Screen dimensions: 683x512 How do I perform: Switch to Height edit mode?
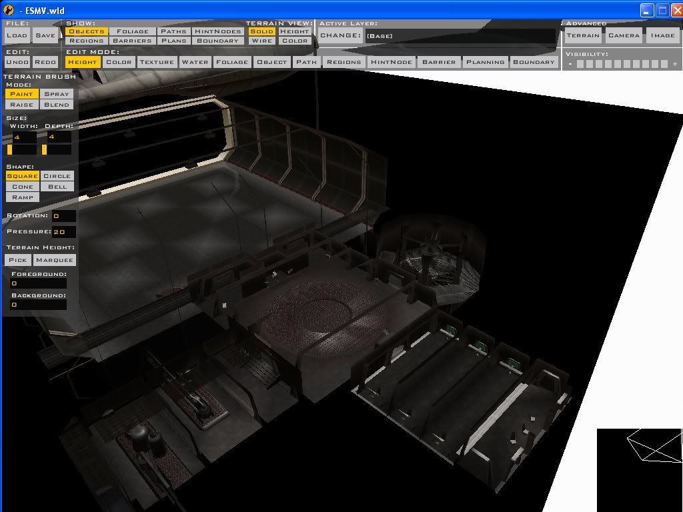pos(83,62)
